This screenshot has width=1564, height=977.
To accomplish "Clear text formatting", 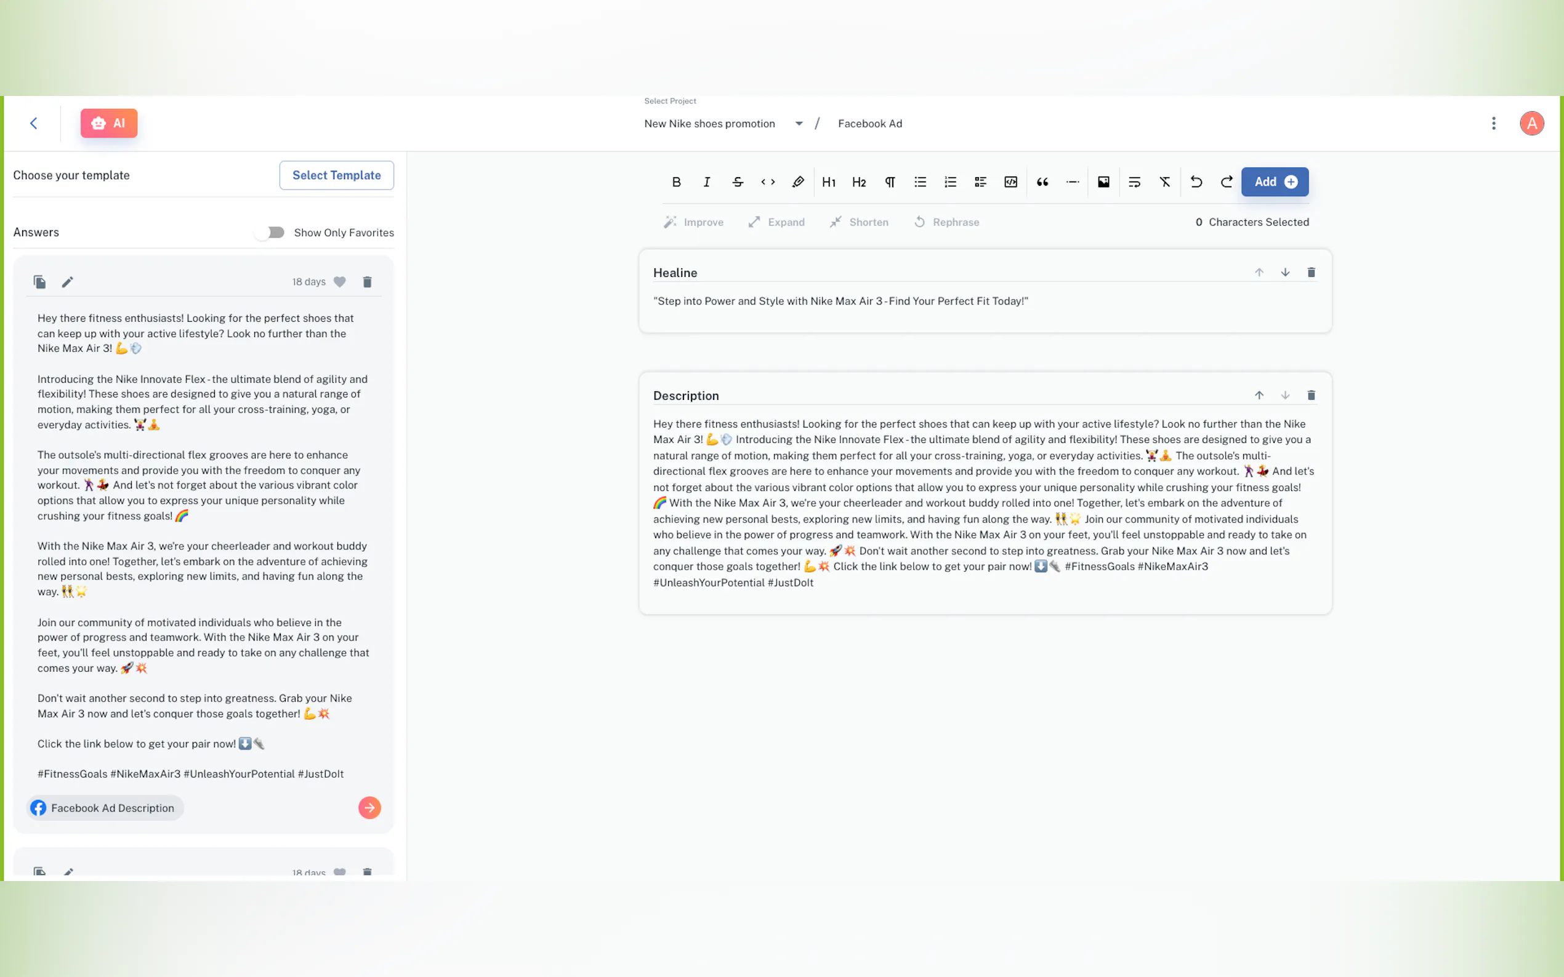I will [x=1165, y=182].
